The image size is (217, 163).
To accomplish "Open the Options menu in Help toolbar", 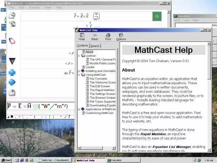I will [x=121, y=37].
